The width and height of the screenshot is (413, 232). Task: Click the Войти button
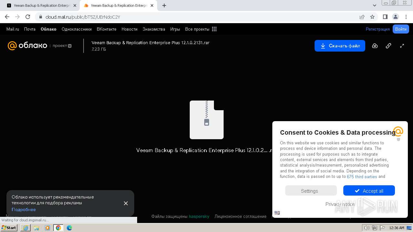tap(401, 29)
